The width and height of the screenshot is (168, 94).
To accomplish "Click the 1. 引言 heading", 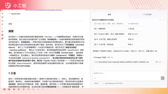I will (x=12, y=73).
